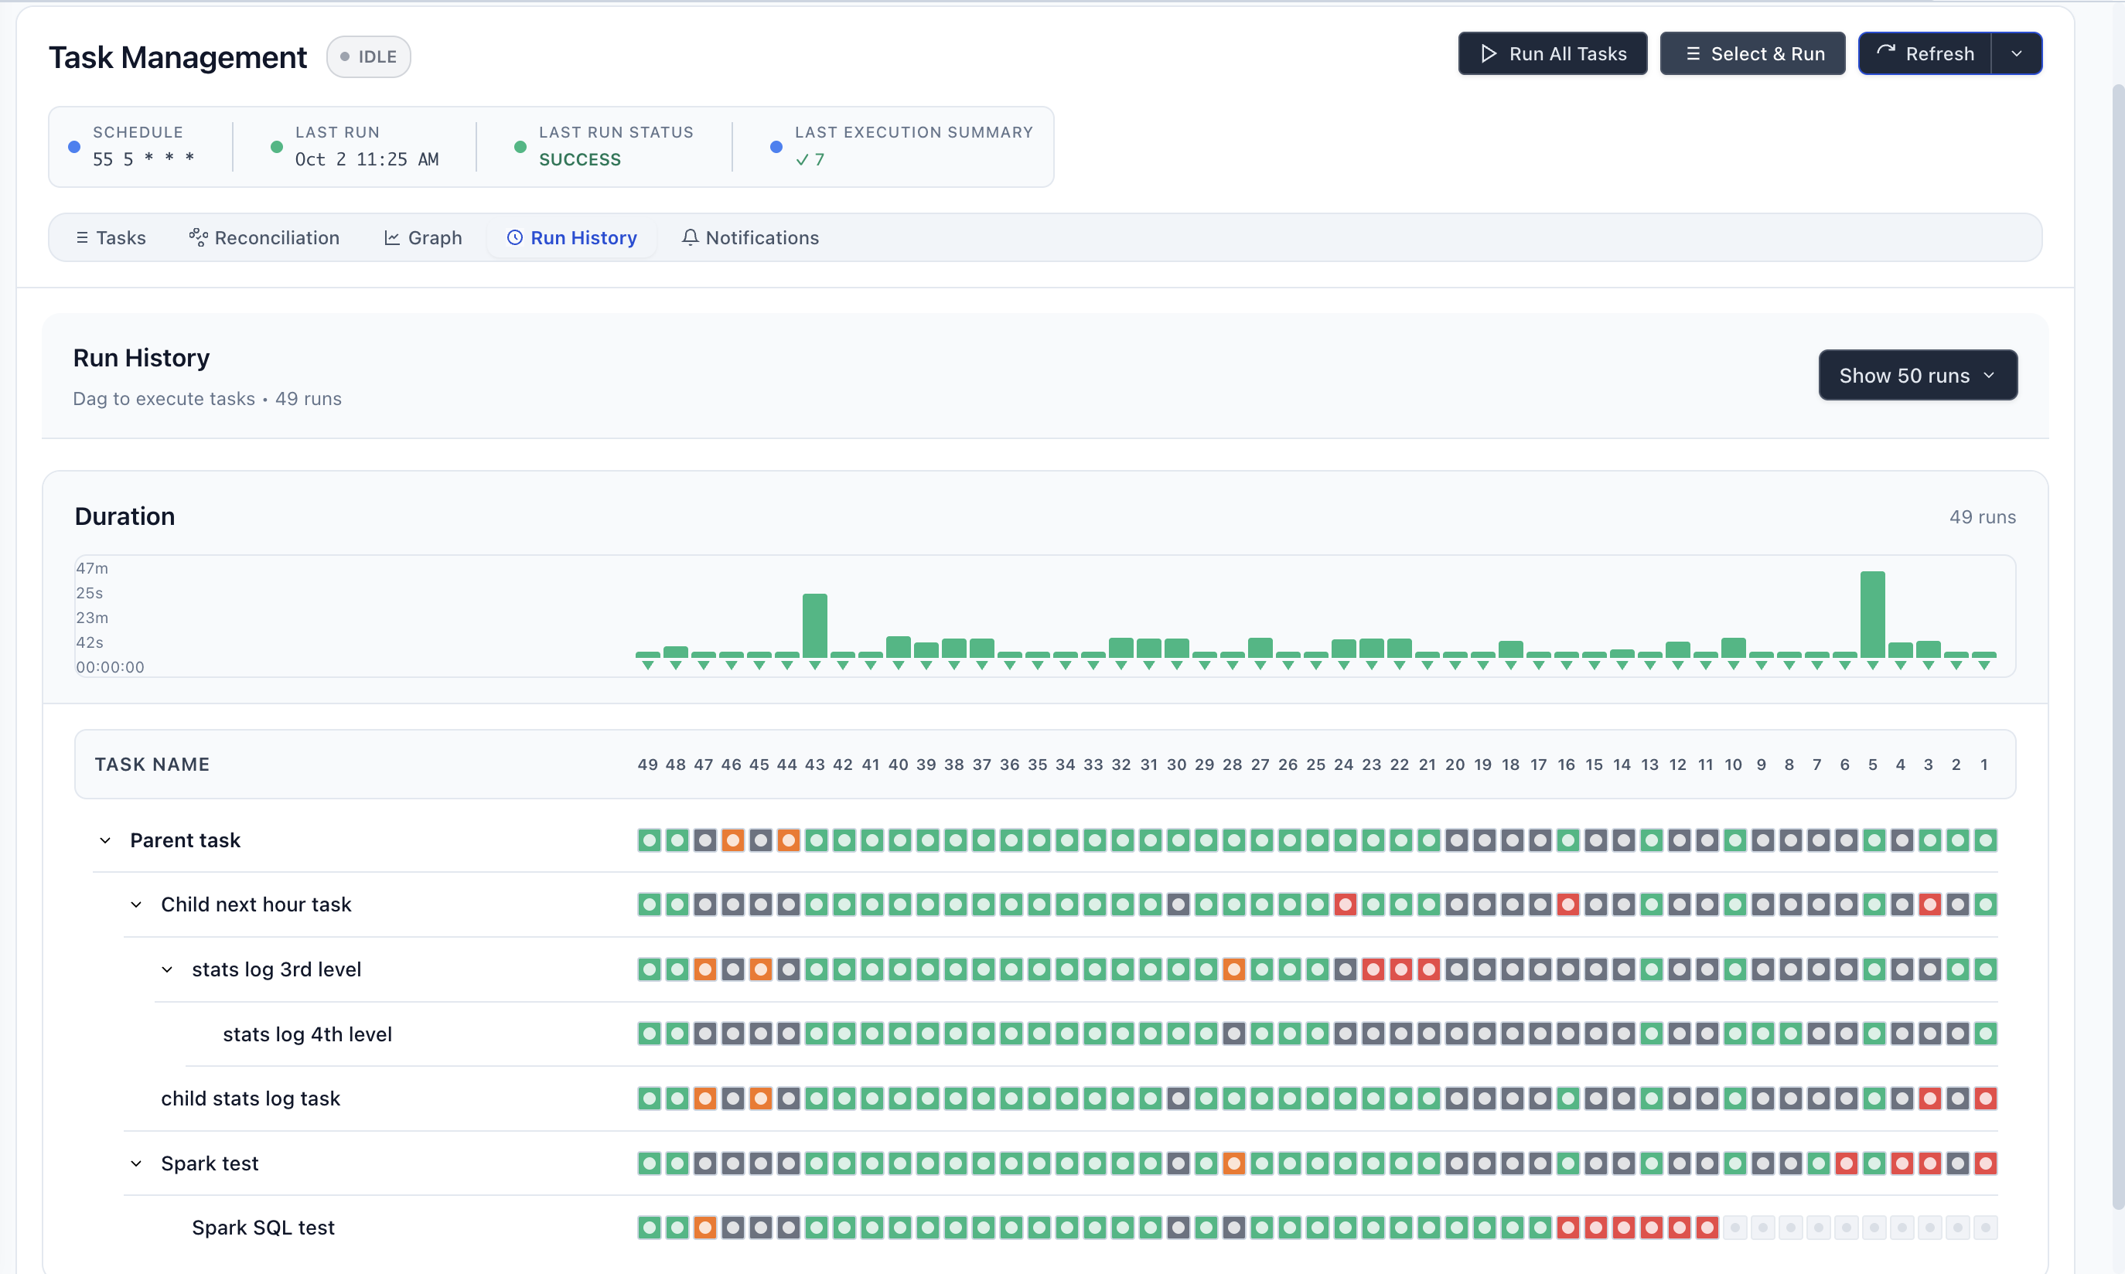Click the Select & Run button
2125x1274 pixels.
coord(1752,54)
